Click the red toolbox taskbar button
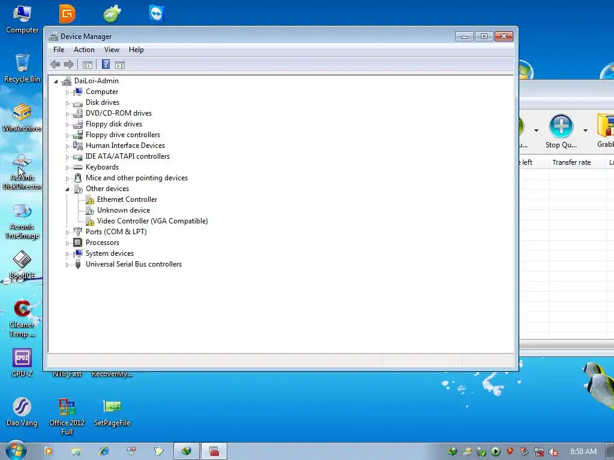 pyautogui.click(x=214, y=452)
